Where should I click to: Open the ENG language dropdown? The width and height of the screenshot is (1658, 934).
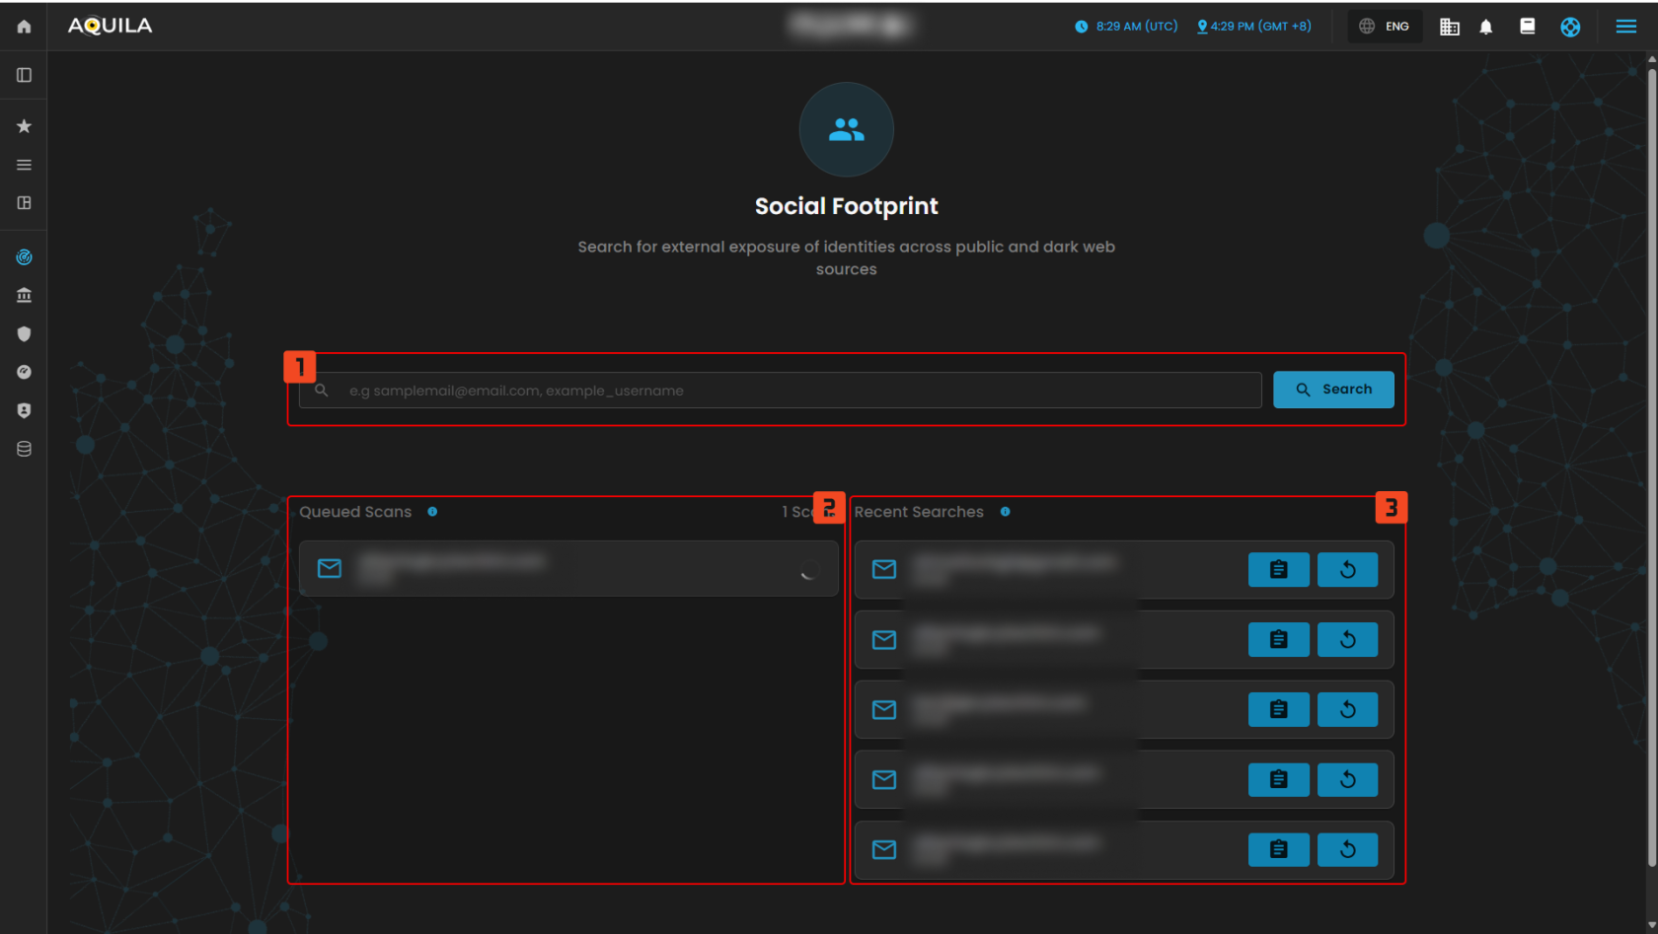[x=1385, y=27]
